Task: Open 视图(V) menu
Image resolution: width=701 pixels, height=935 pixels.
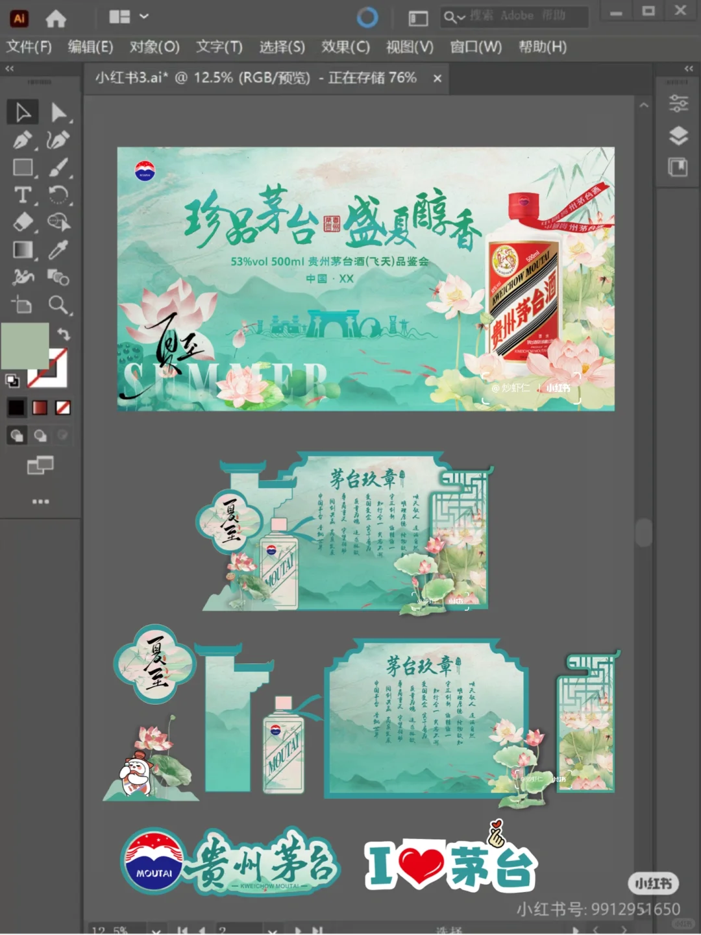Action: point(410,47)
